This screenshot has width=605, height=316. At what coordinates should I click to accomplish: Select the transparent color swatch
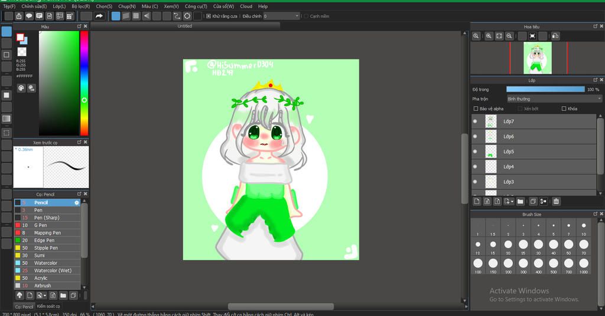[x=22, y=51]
